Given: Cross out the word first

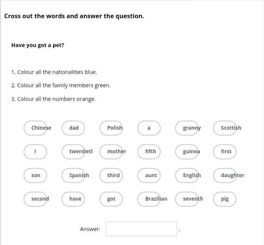Looking at the screenshot, I should [225, 152].
